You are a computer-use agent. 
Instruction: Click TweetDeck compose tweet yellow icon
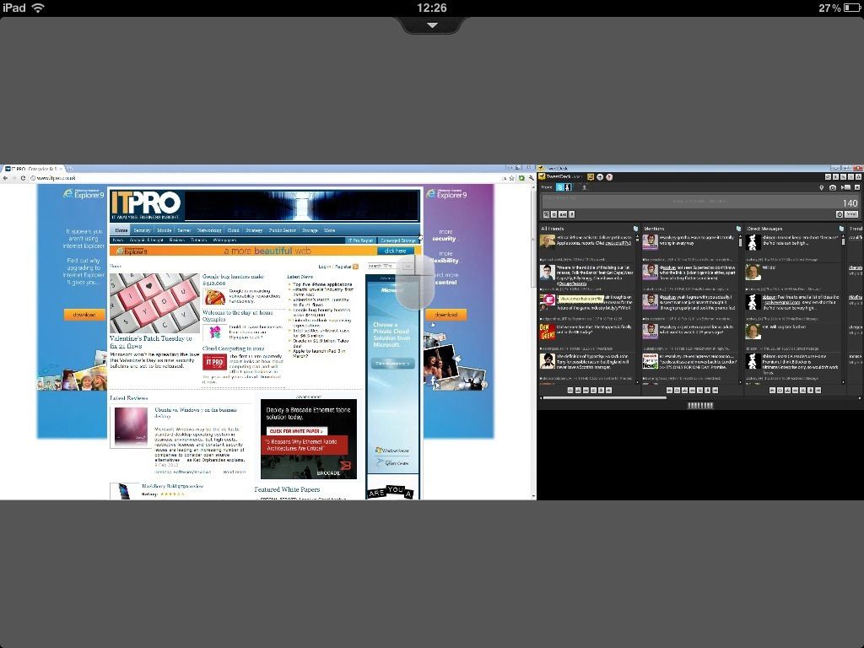(590, 177)
